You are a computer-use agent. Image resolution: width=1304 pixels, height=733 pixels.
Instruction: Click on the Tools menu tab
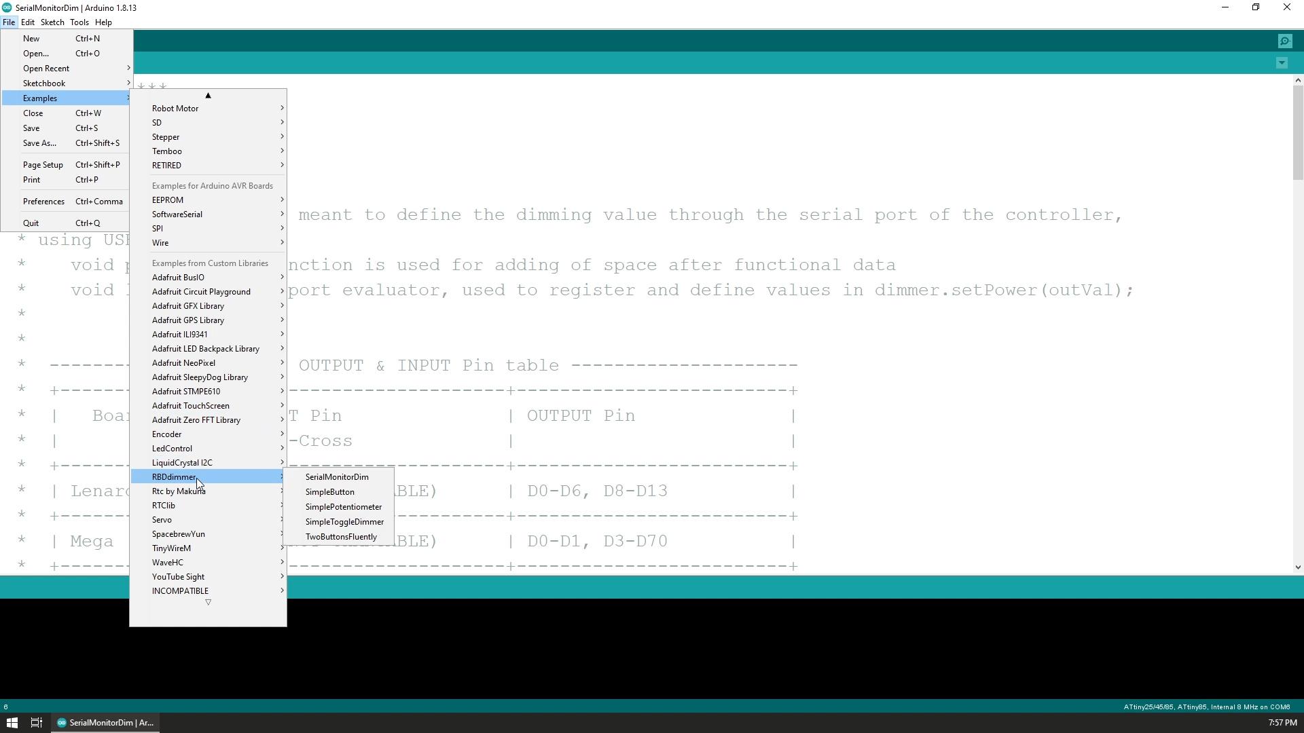pyautogui.click(x=79, y=22)
